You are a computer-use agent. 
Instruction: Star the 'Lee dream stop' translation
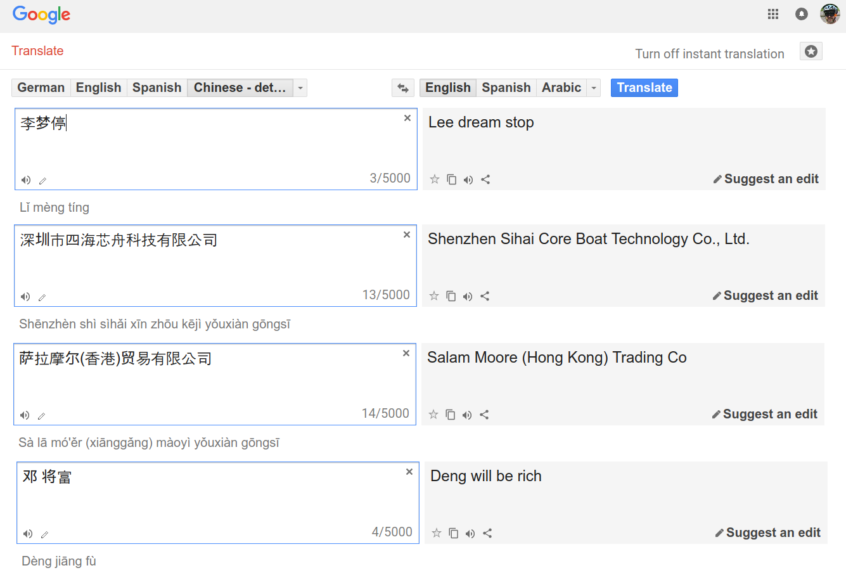pos(435,179)
